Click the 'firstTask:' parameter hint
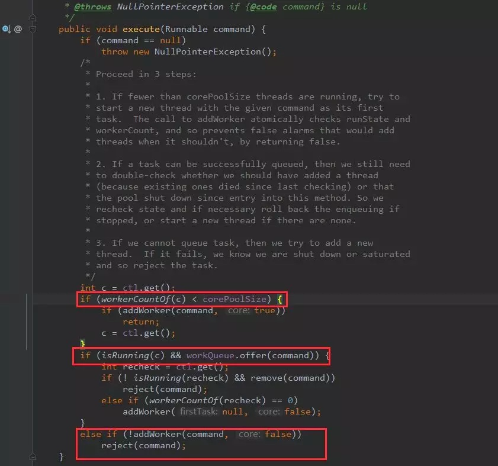The width and height of the screenshot is (498, 466). pyautogui.click(x=198, y=412)
